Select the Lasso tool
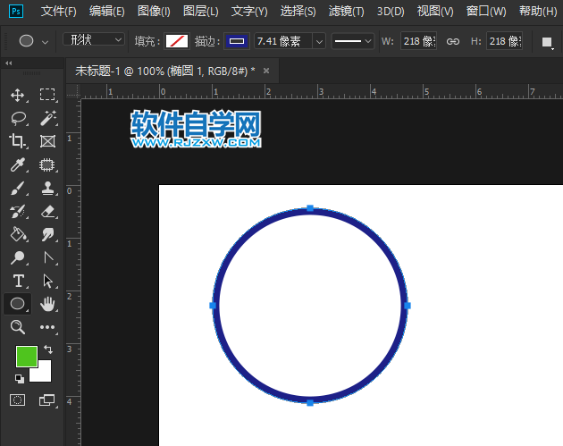 pos(17,118)
